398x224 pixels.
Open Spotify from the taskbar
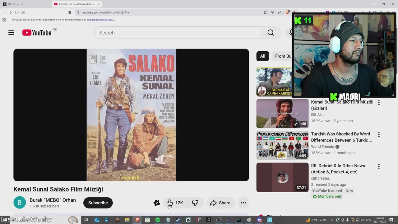pyautogui.click(x=158, y=220)
